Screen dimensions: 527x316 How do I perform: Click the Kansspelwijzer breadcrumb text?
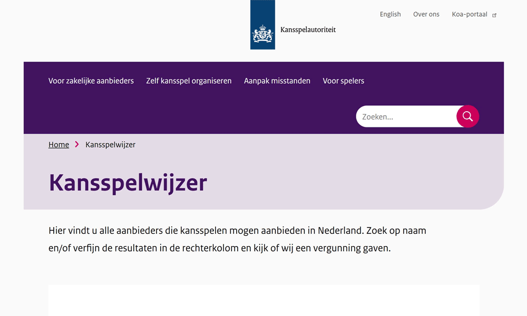[110, 145]
